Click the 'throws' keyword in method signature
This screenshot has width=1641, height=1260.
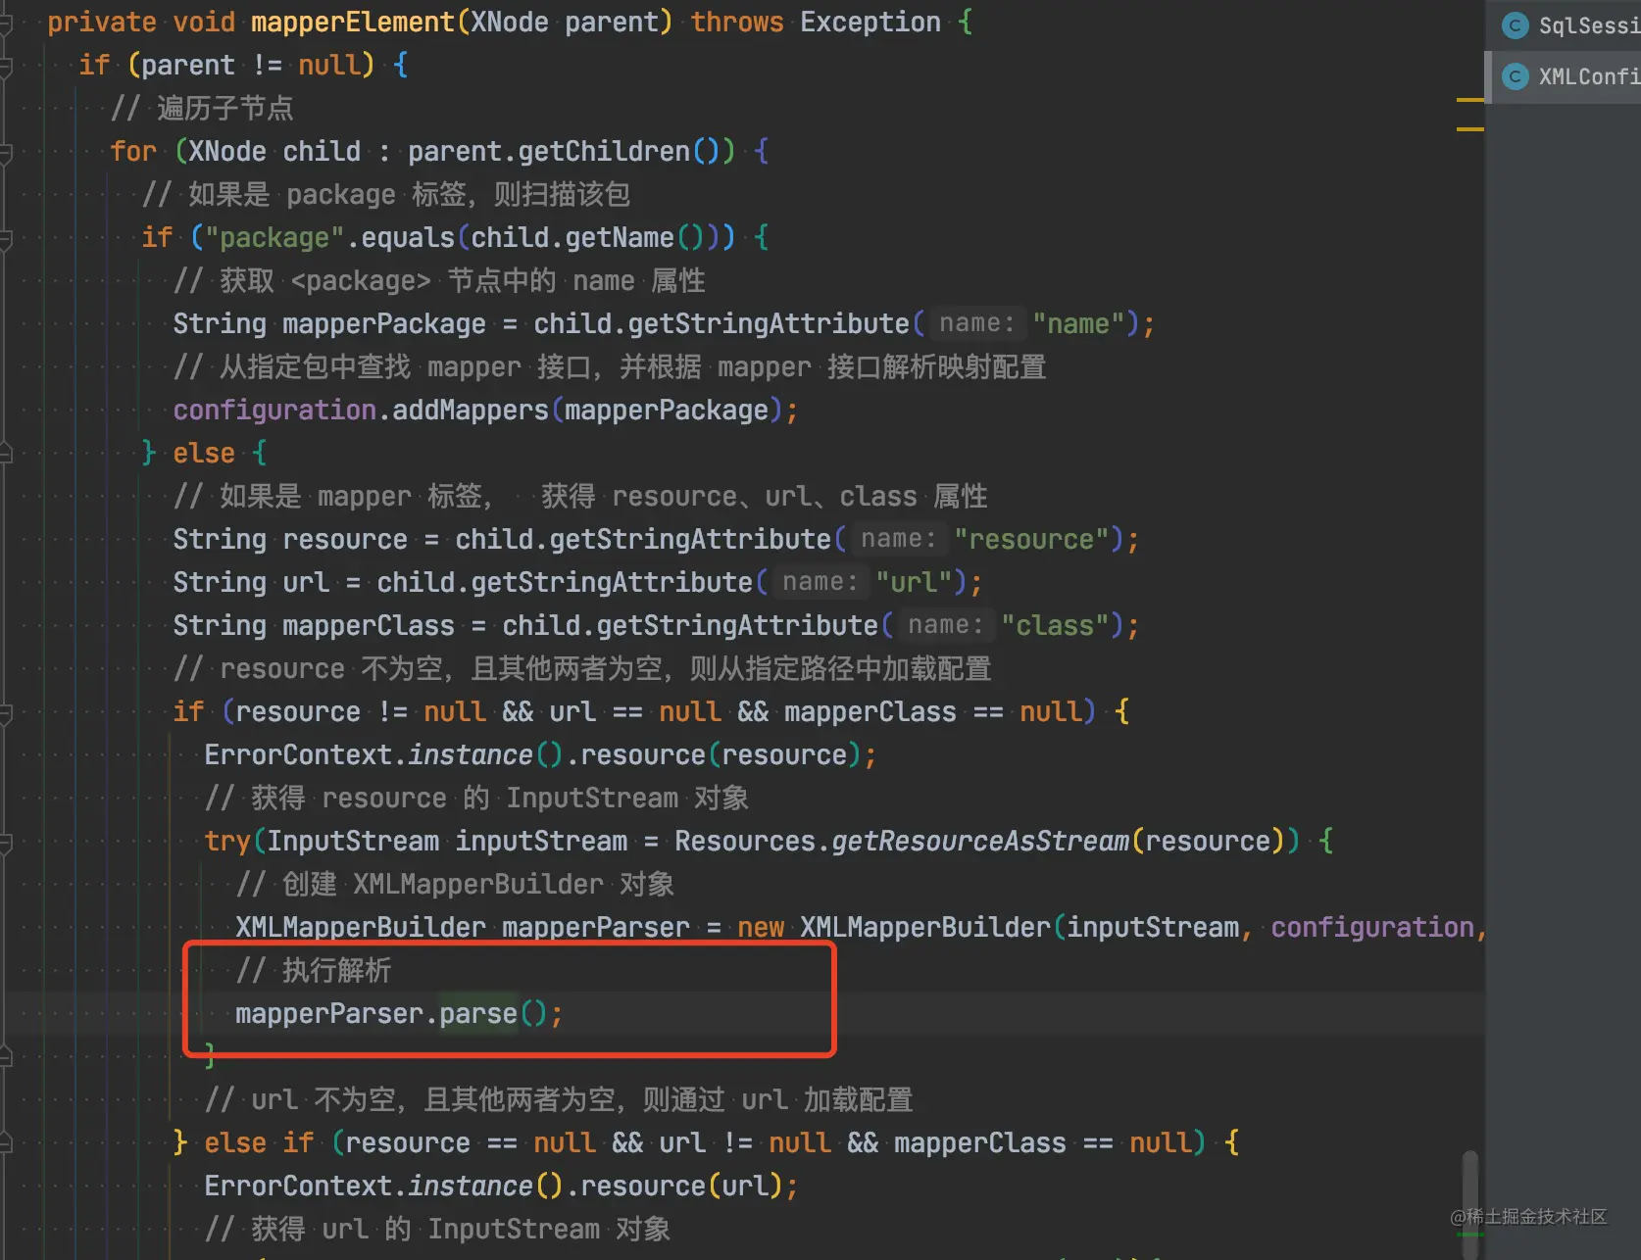(x=737, y=22)
